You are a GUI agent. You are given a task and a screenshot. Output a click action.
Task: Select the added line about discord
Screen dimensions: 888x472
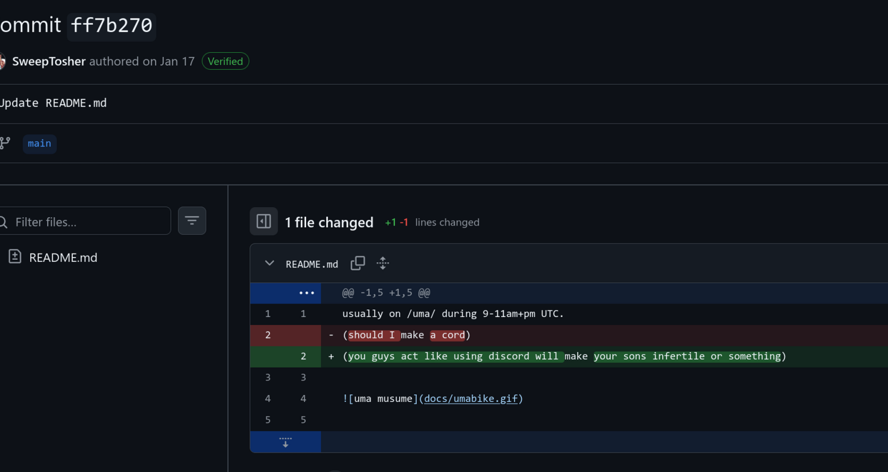point(564,356)
